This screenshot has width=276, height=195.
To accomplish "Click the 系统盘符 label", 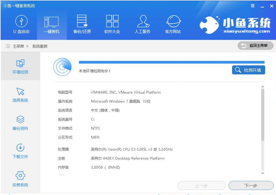I will [x=65, y=119].
